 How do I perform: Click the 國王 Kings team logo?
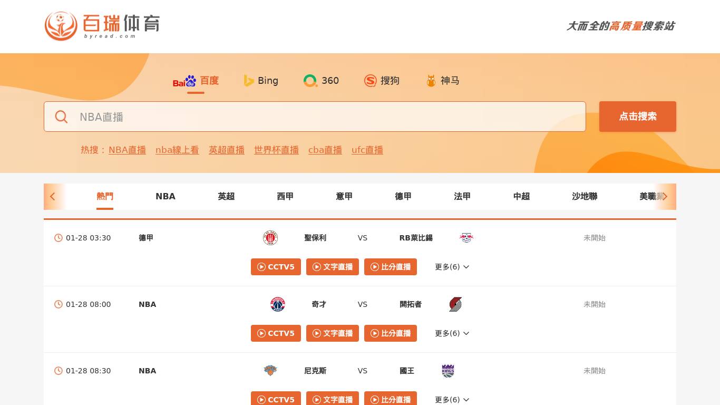[448, 371]
